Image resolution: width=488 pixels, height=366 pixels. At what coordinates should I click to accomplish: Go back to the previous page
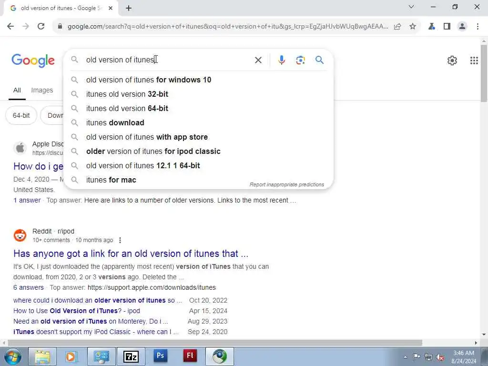pos(10,27)
